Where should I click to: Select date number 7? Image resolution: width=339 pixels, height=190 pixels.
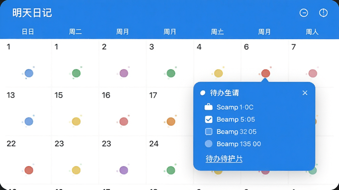293,47
